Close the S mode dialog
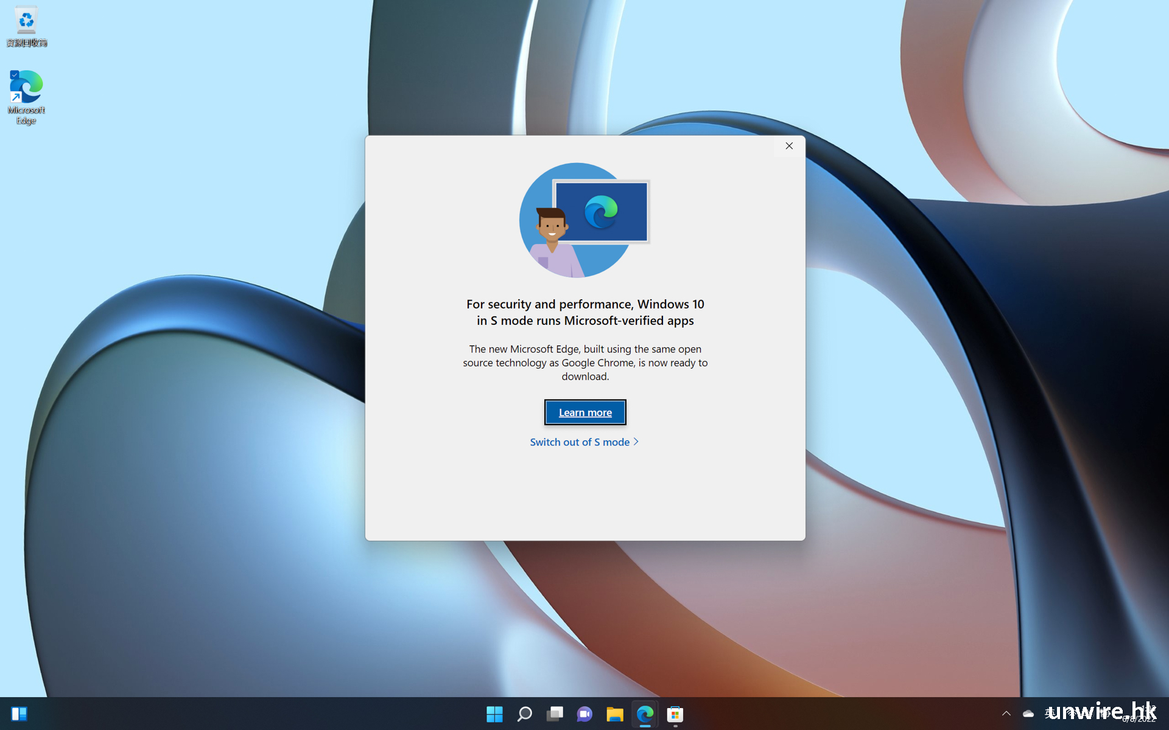The height and width of the screenshot is (730, 1169). (x=788, y=146)
